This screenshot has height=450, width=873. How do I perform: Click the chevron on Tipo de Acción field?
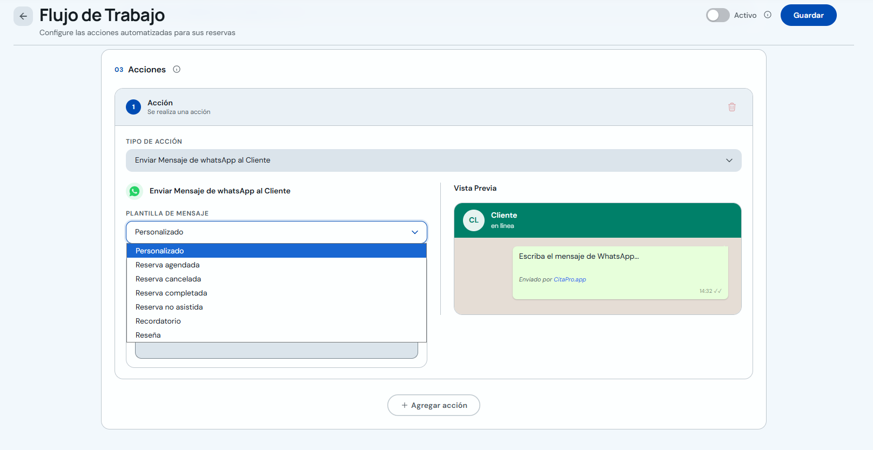pos(729,160)
